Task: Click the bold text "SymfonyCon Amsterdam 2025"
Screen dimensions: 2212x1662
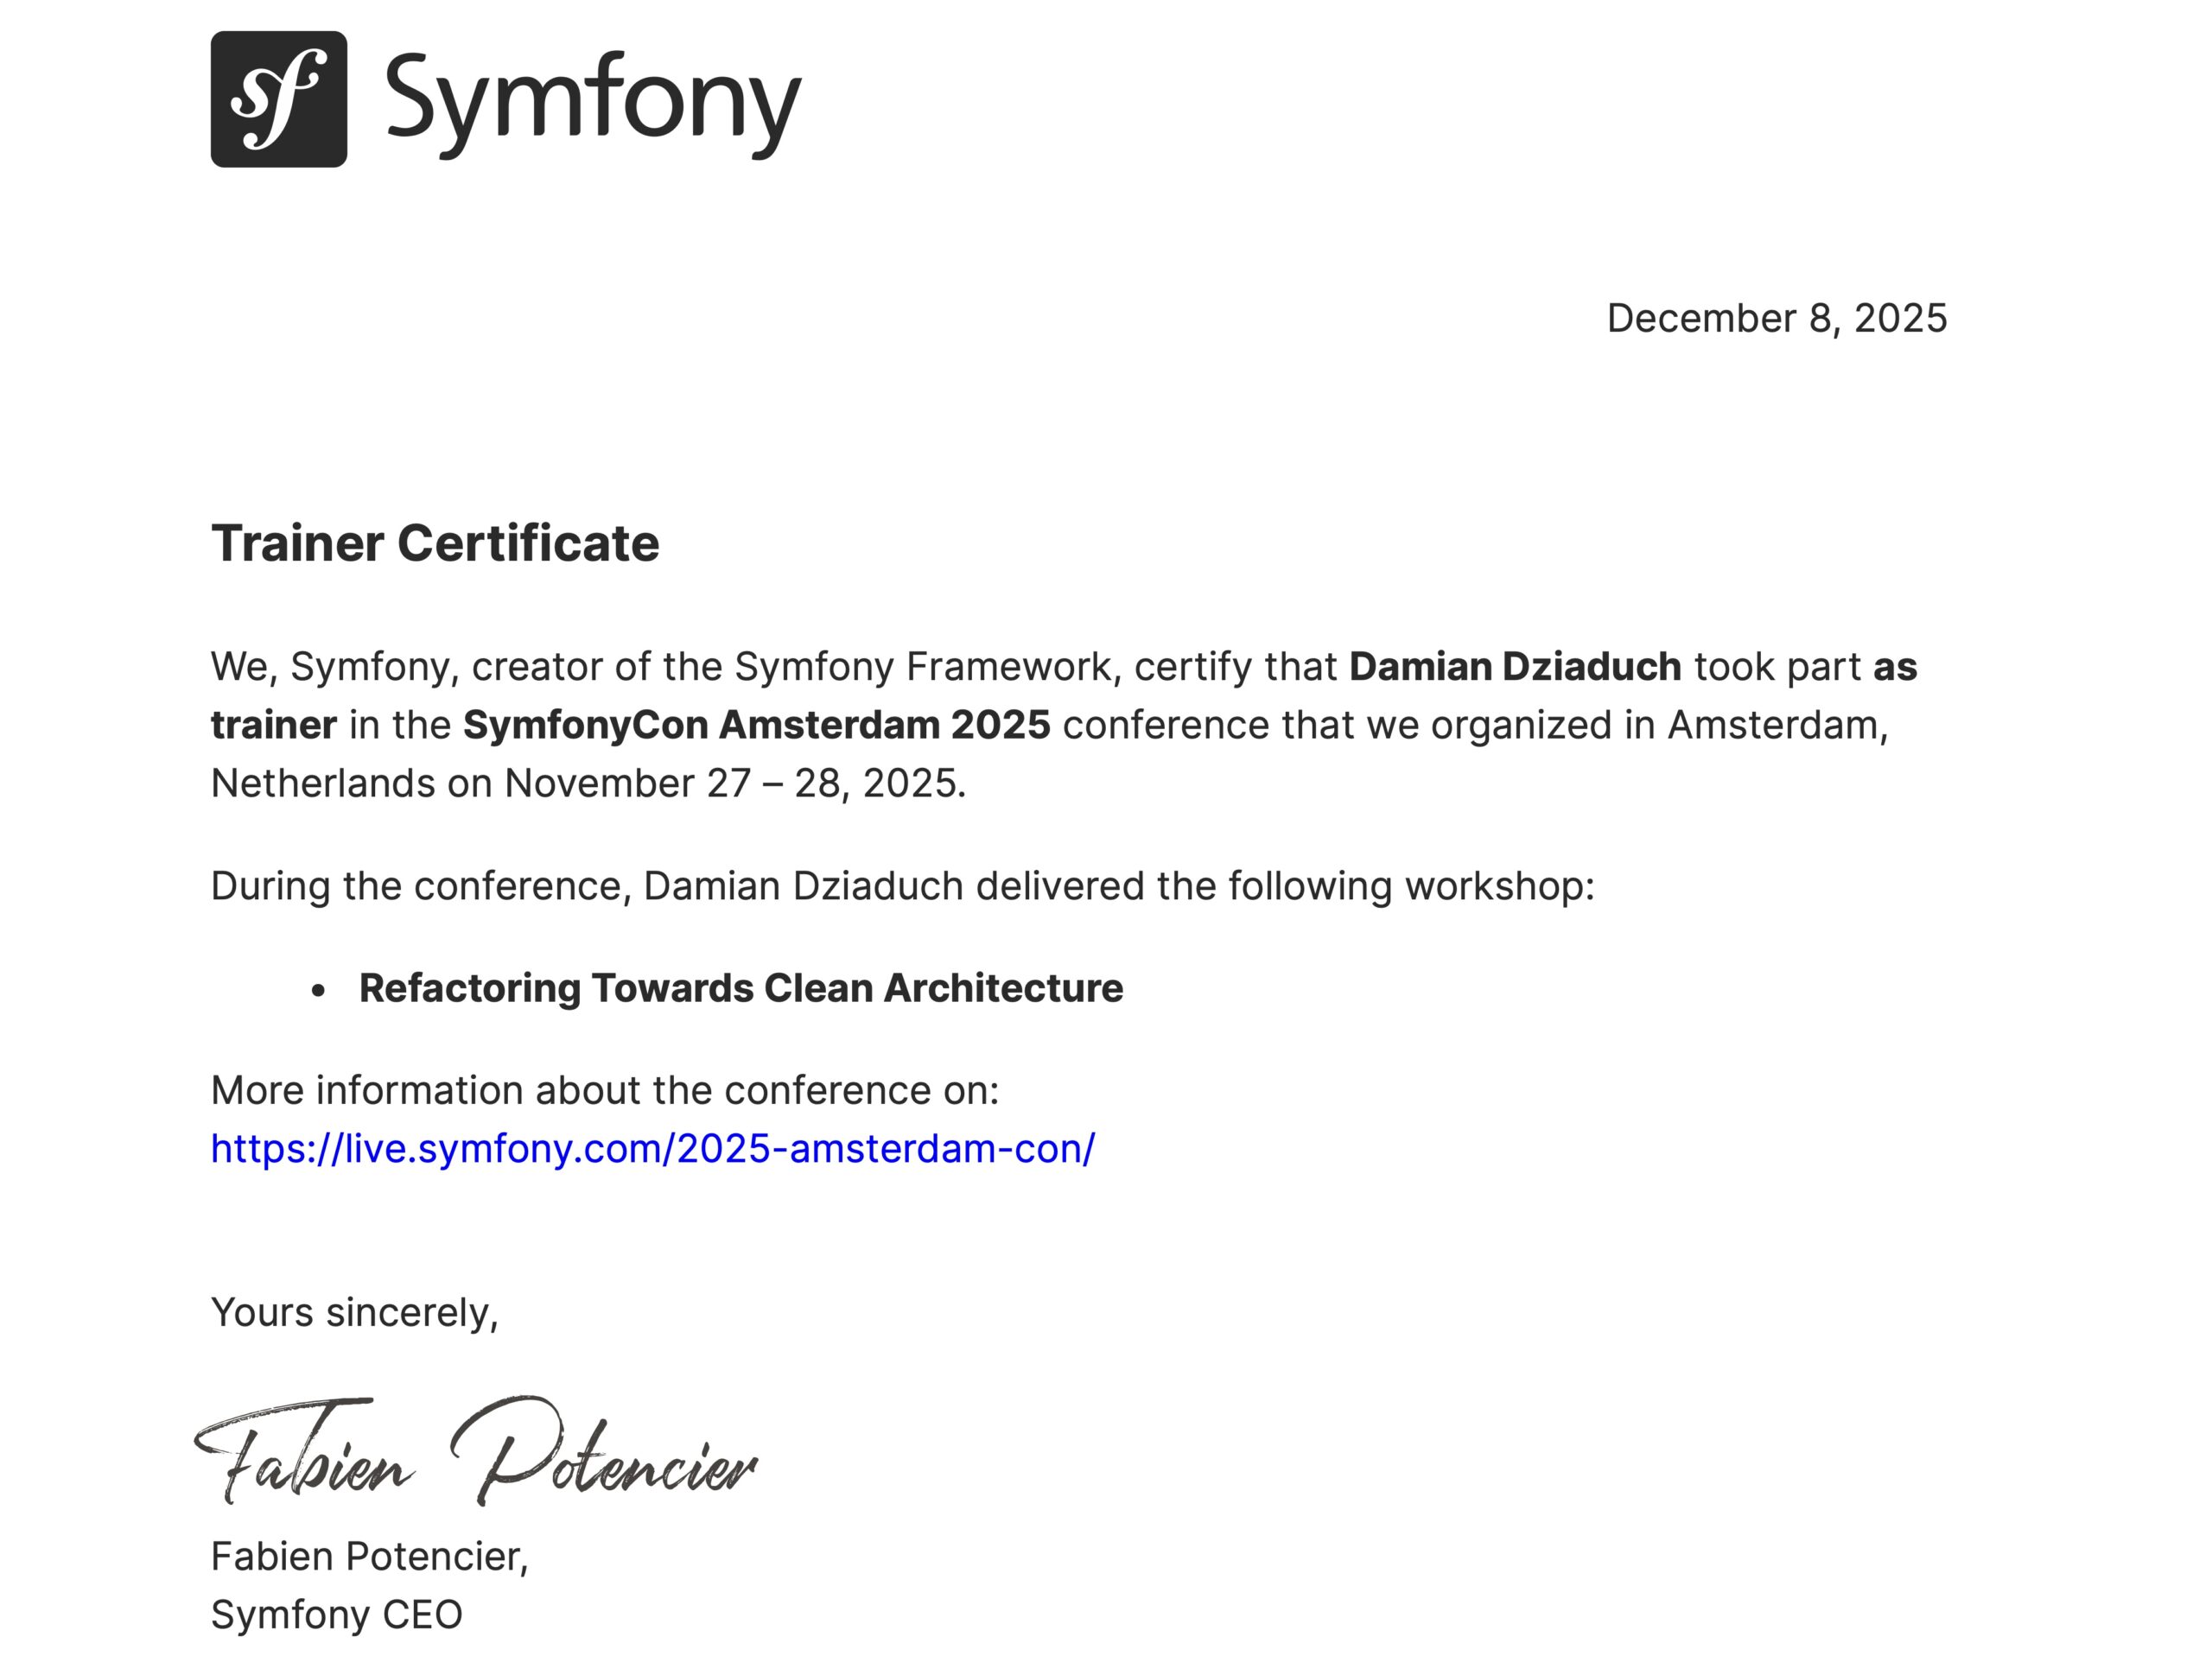Action: [756, 725]
